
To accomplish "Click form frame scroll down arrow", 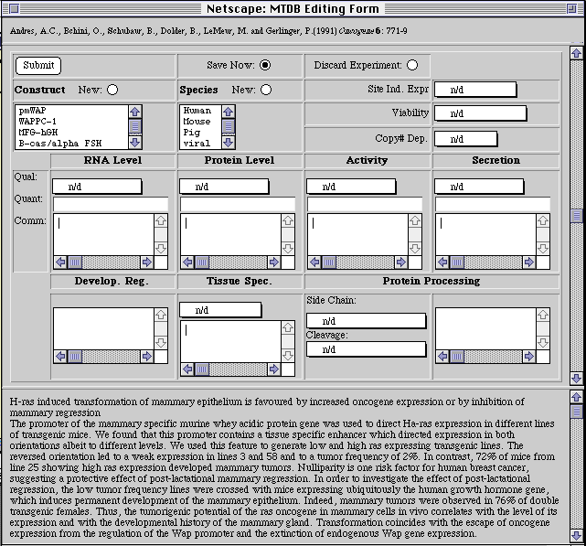I will pyautogui.click(x=576, y=378).
